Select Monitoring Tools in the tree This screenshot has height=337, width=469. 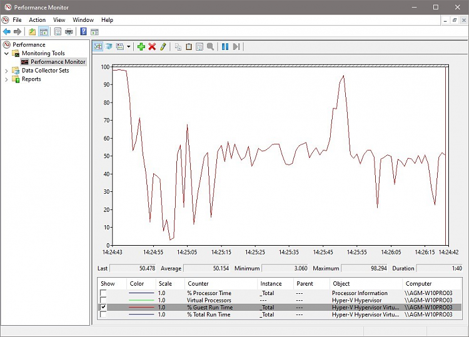click(x=43, y=53)
